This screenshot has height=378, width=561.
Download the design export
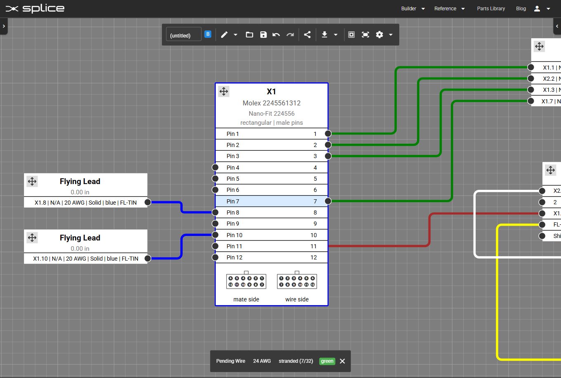tap(325, 35)
